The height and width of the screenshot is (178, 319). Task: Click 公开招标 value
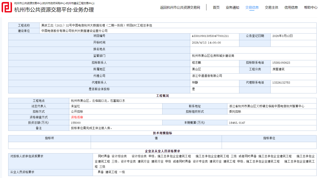click(x=77, y=111)
